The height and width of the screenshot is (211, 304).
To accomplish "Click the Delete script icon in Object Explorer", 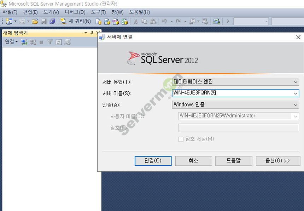I will coord(68,42).
